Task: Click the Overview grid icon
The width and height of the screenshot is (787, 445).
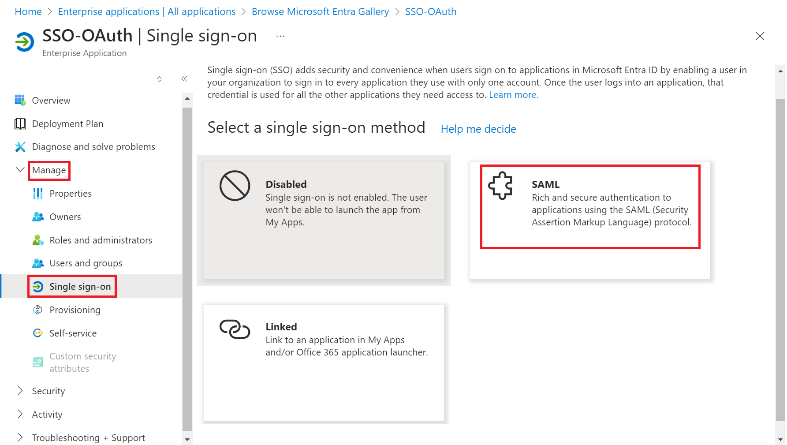Action: coord(20,100)
